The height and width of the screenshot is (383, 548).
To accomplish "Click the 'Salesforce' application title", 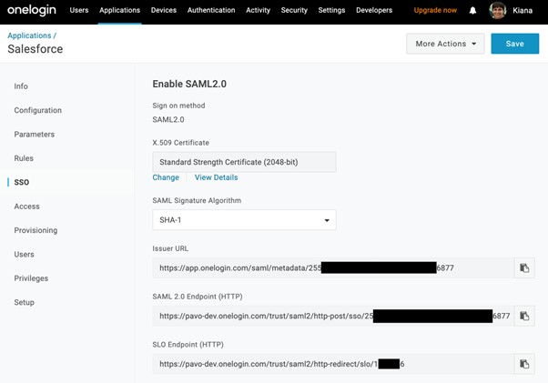I will (x=36, y=49).
